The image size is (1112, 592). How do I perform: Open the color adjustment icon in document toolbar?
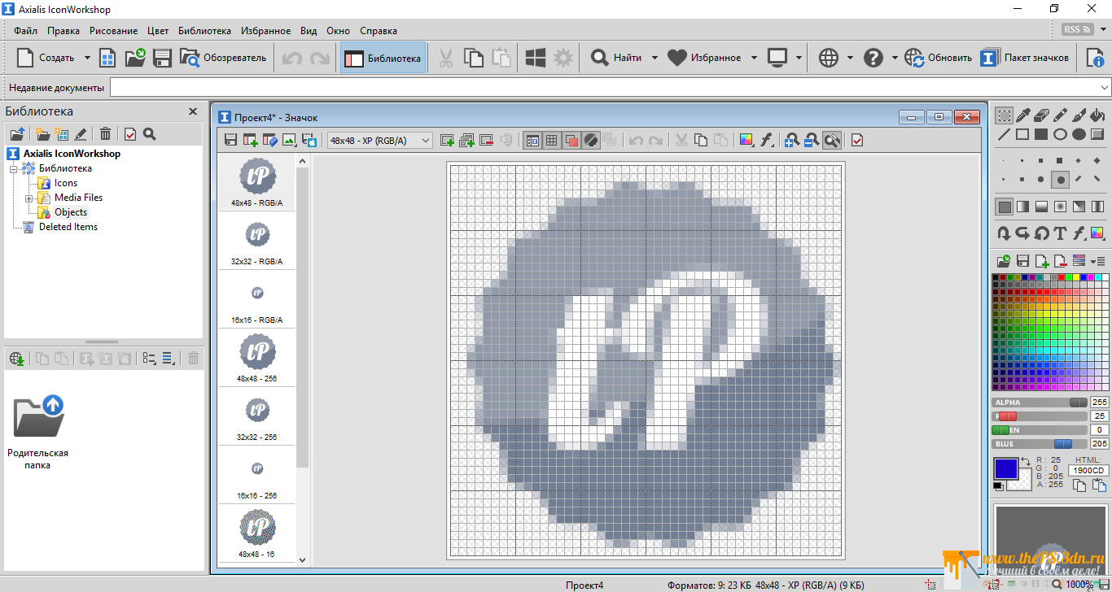tap(746, 141)
